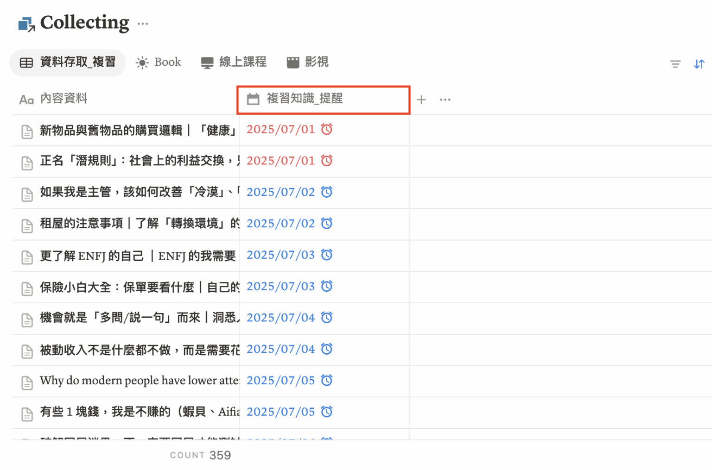
Task: Click the Aa icon beside 內容資料
Action: pyautogui.click(x=26, y=99)
